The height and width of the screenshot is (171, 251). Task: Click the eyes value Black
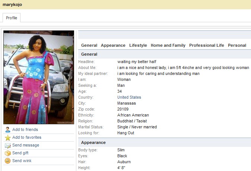click(122, 156)
